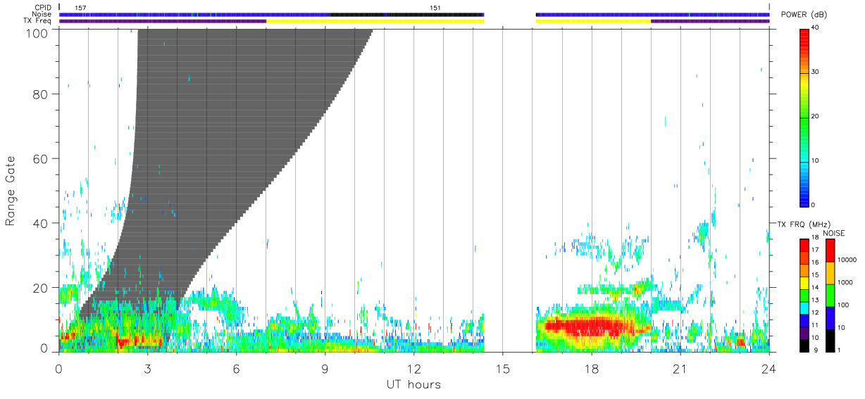This screenshot has width=865, height=399.
Task: Click the cyan segment of TX FRQ color bar
Action: 805,308
